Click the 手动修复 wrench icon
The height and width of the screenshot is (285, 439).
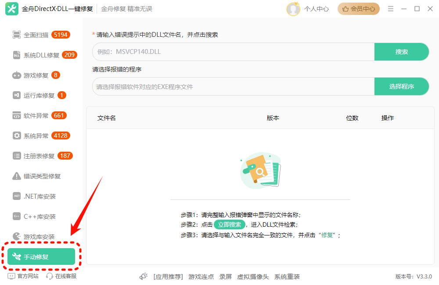point(17,256)
